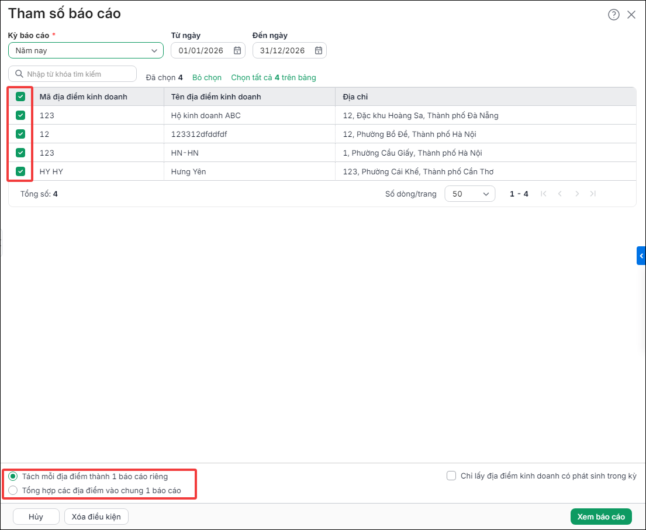Focus the keyword search input field
This screenshot has width=646, height=530.
point(72,74)
